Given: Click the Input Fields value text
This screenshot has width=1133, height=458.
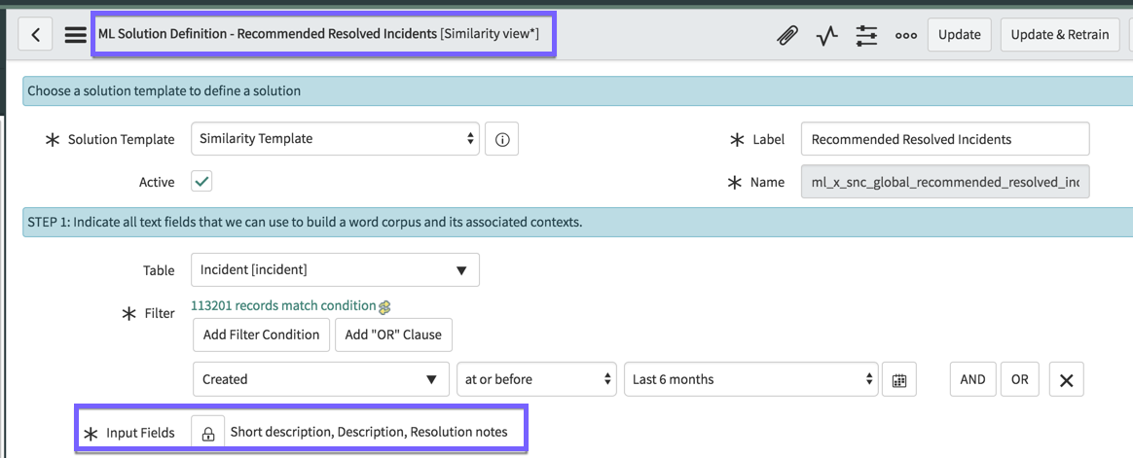Looking at the screenshot, I should click(369, 432).
